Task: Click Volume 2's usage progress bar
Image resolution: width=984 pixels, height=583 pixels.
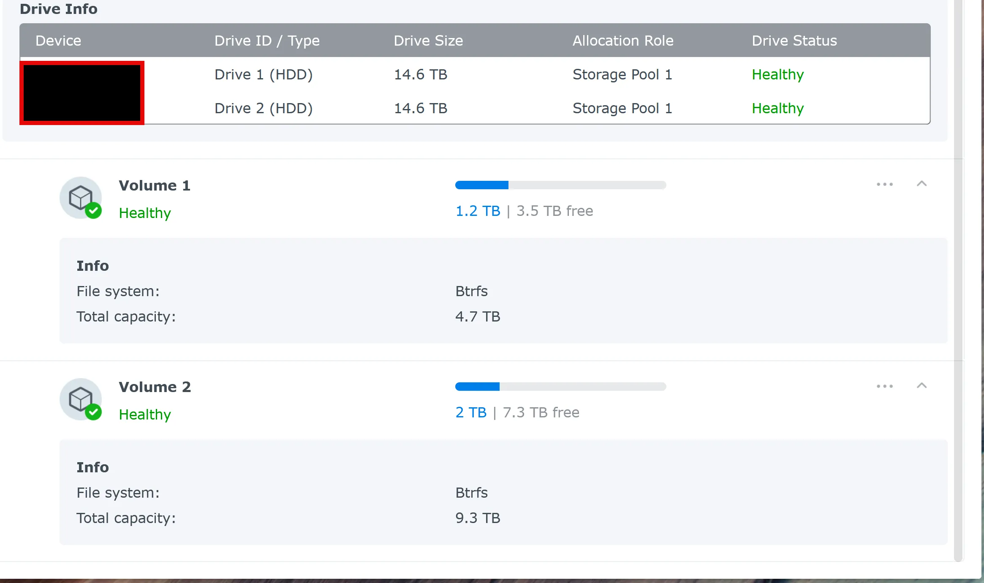Action: [560, 387]
